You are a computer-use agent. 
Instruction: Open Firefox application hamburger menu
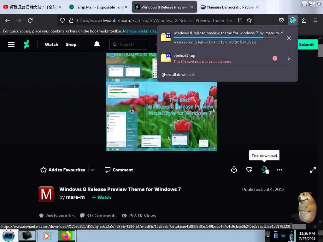[315, 20]
